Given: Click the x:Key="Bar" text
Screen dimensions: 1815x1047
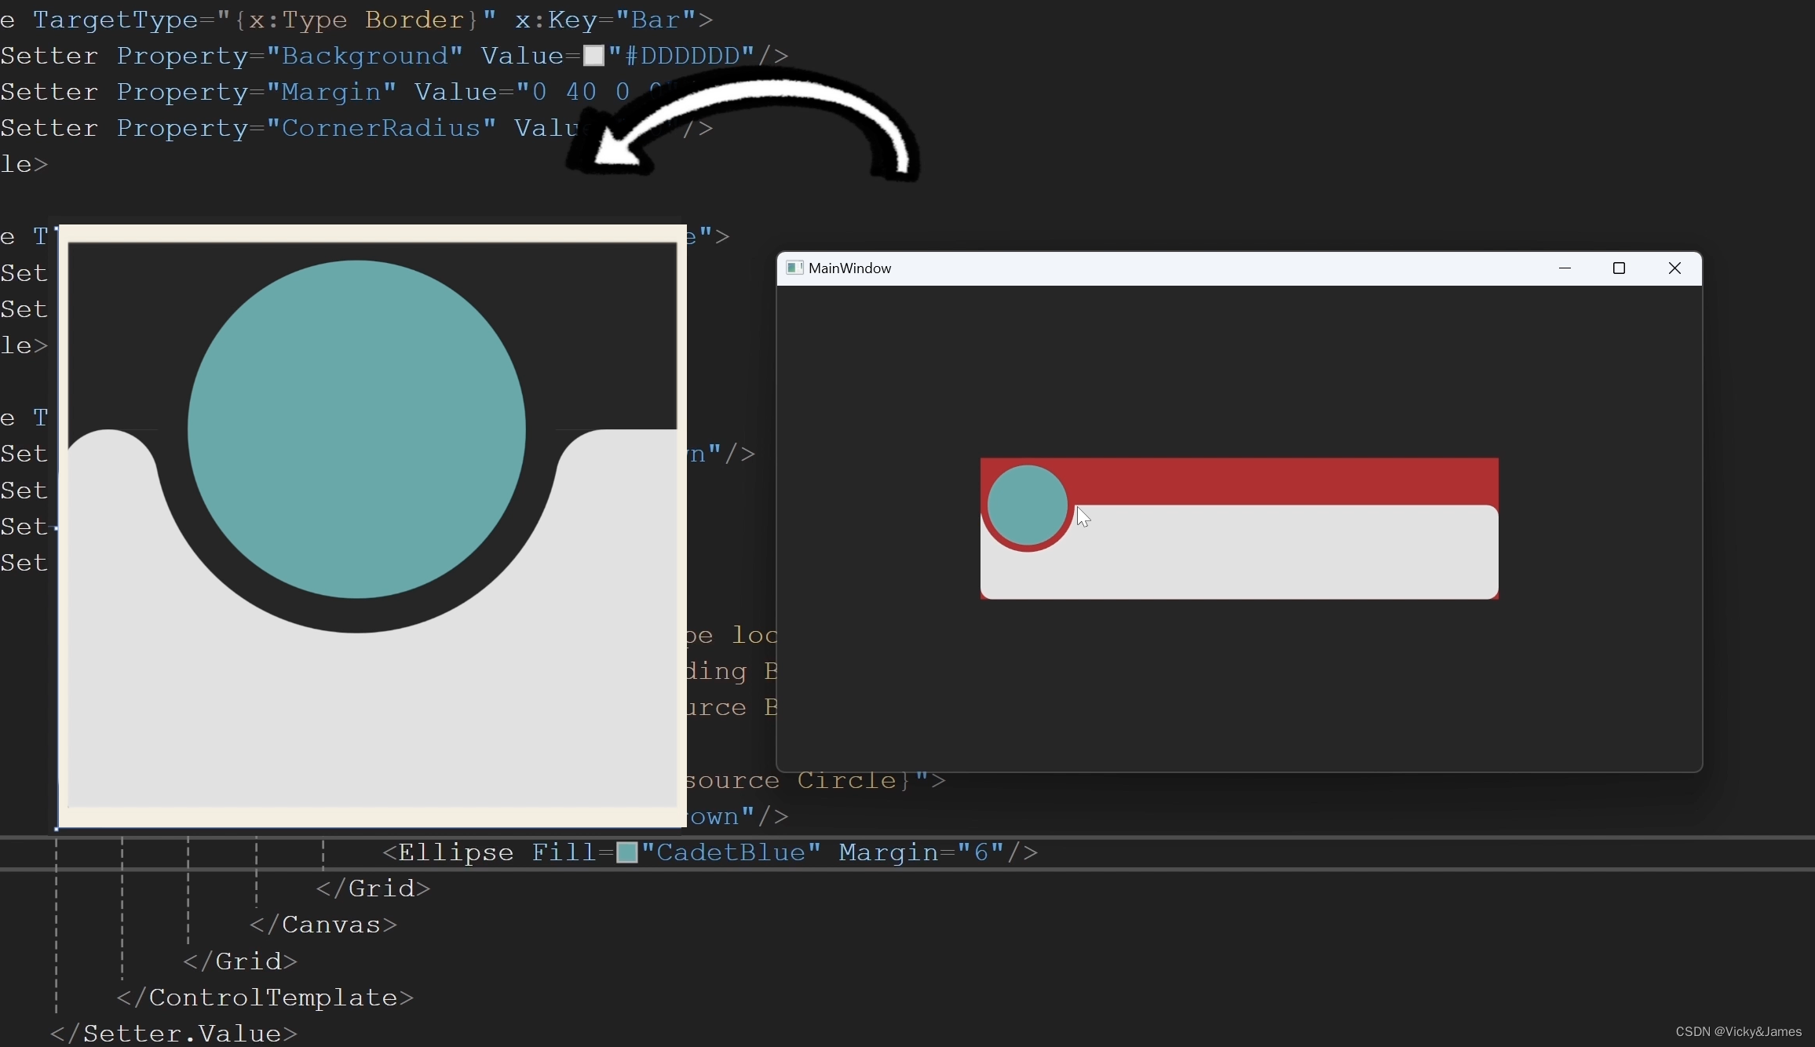Looking at the screenshot, I should 606,20.
